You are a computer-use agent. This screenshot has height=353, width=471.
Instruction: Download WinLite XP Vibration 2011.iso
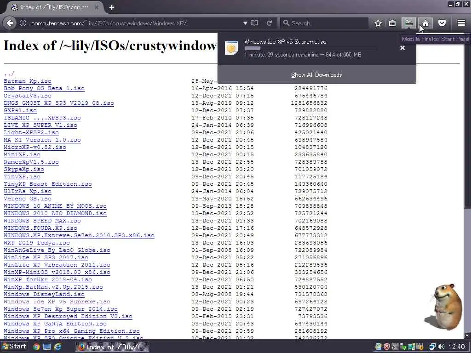click(x=57, y=265)
